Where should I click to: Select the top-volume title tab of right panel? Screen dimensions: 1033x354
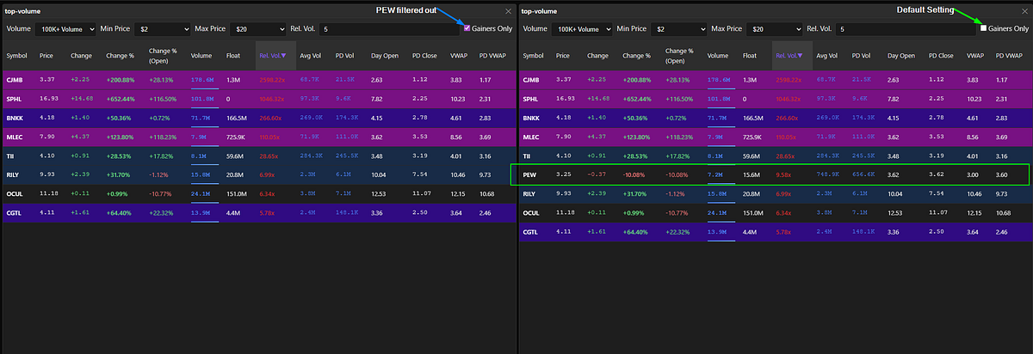tap(543, 11)
